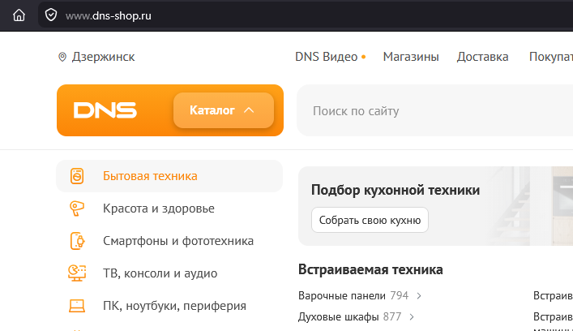Expand chevron next to Духовые шкафы

click(x=412, y=317)
